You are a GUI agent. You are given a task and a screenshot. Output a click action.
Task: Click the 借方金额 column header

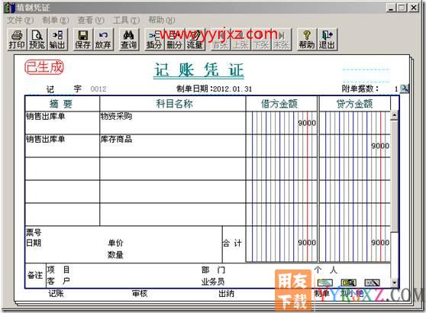[x=281, y=104]
